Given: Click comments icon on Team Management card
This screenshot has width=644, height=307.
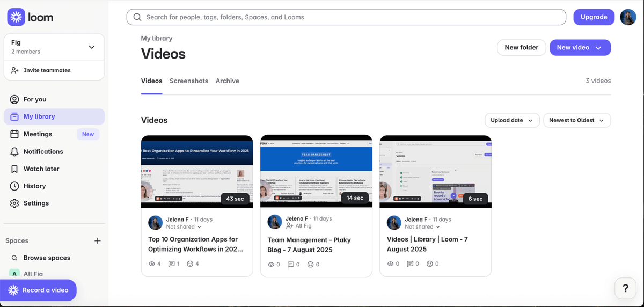Looking at the screenshot, I should [x=291, y=265].
